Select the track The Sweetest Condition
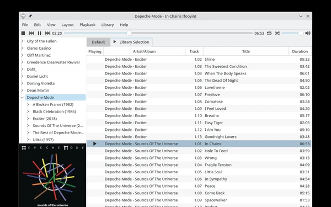 (199, 66)
